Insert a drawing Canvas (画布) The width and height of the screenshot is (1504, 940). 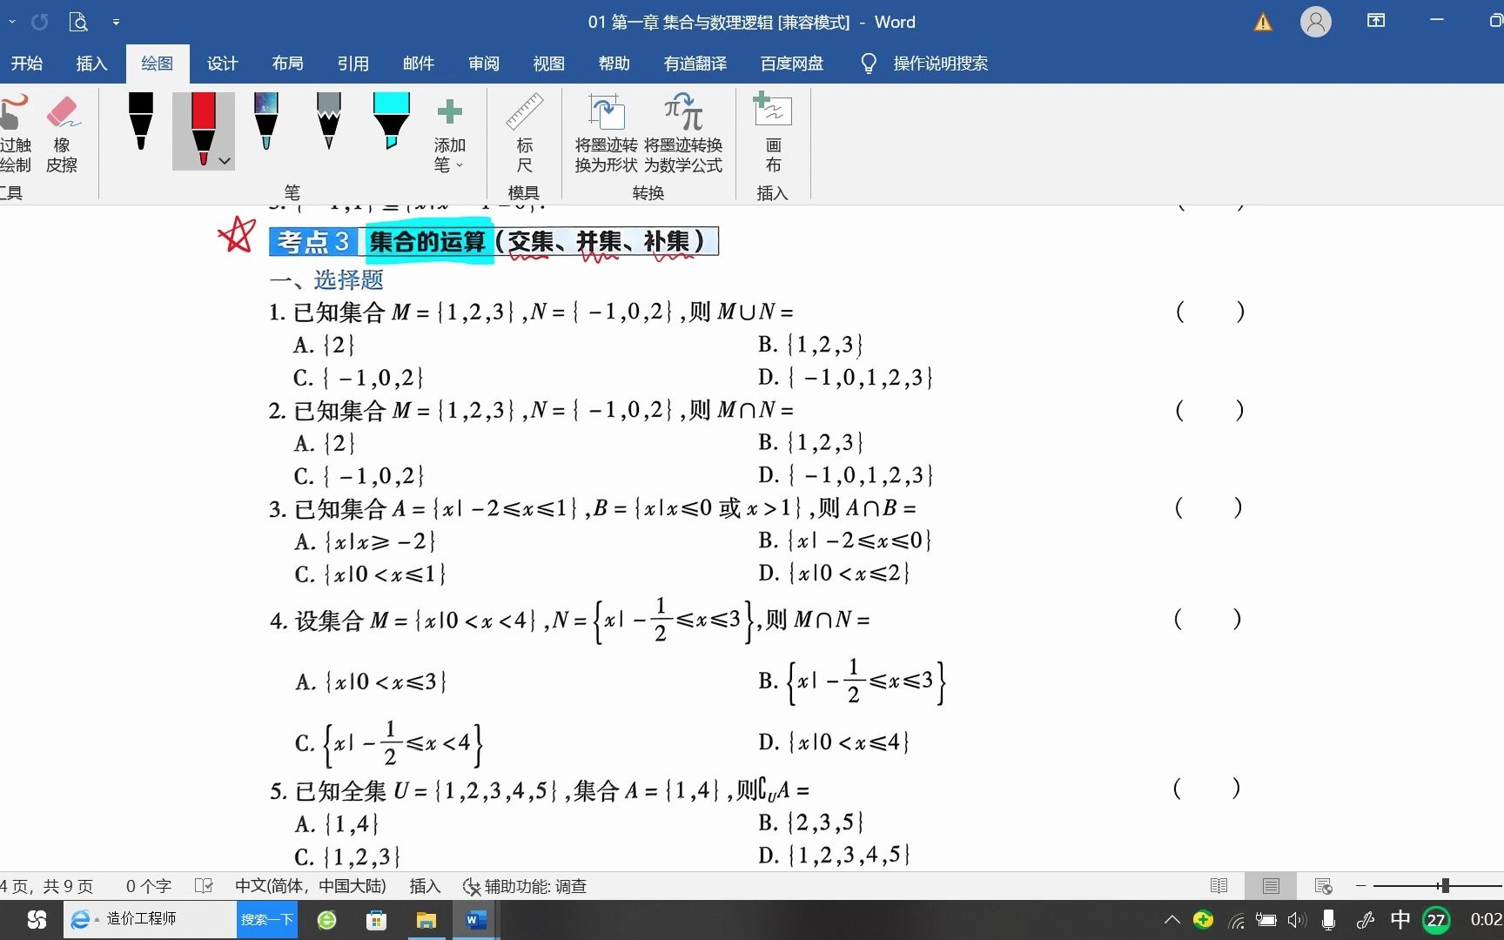click(x=773, y=131)
